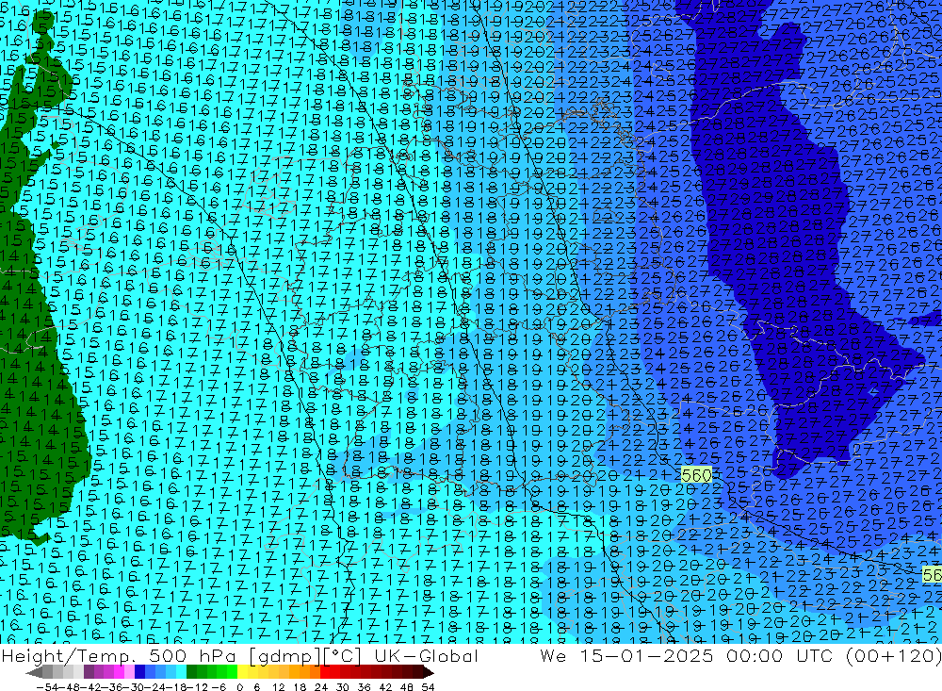Click the '[°C]' unit text
This screenshot has height=691, width=942.
343,655
